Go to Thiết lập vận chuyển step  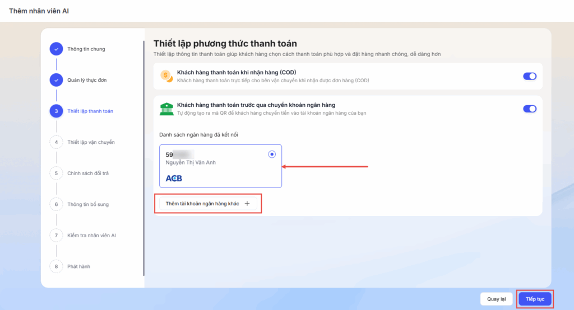point(91,142)
